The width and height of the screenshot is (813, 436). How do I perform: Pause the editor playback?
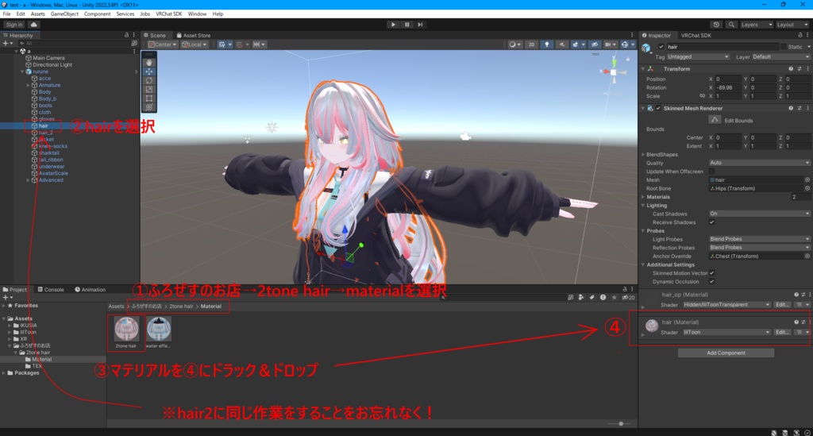(x=406, y=25)
